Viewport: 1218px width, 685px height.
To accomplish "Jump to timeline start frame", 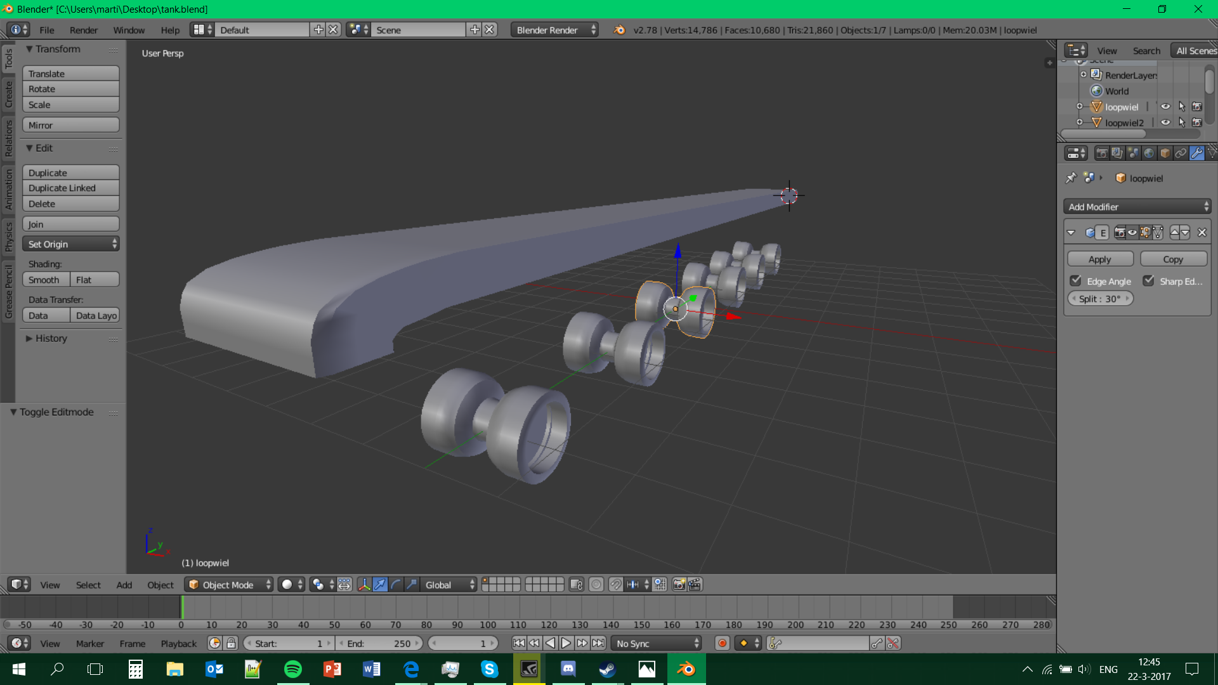I will click(518, 643).
